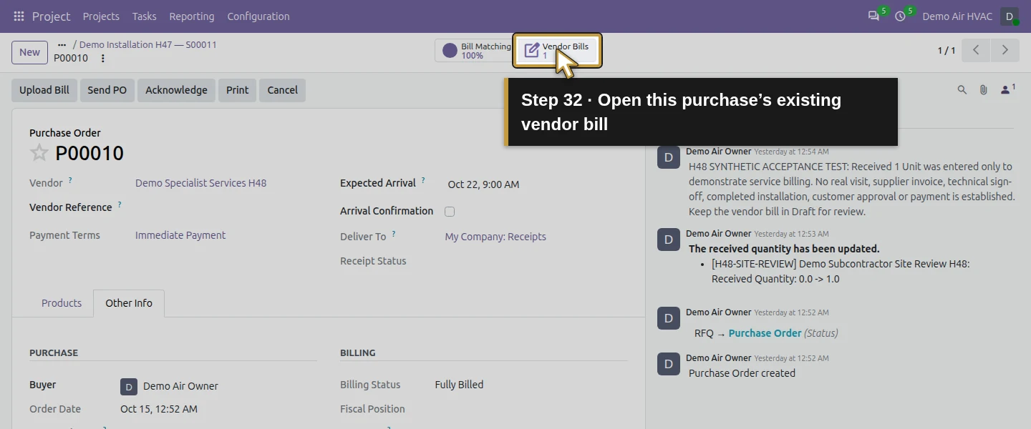This screenshot has height=429, width=1031.
Task: Open attachments paperclip icon
Action: click(x=984, y=90)
